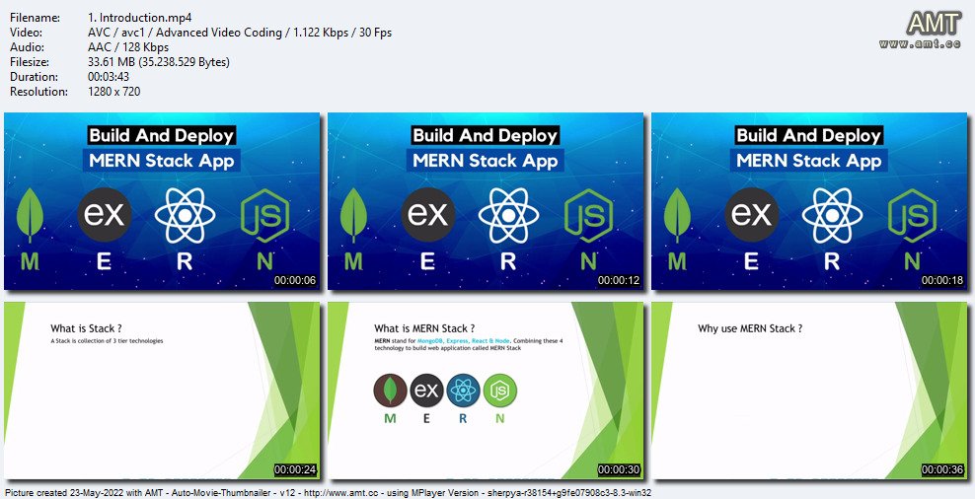Image resolution: width=975 pixels, height=499 pixels.
Task: Click 'Build And Deploy' title in the 00:00:18 frame
Action: [x=808, y=135]
